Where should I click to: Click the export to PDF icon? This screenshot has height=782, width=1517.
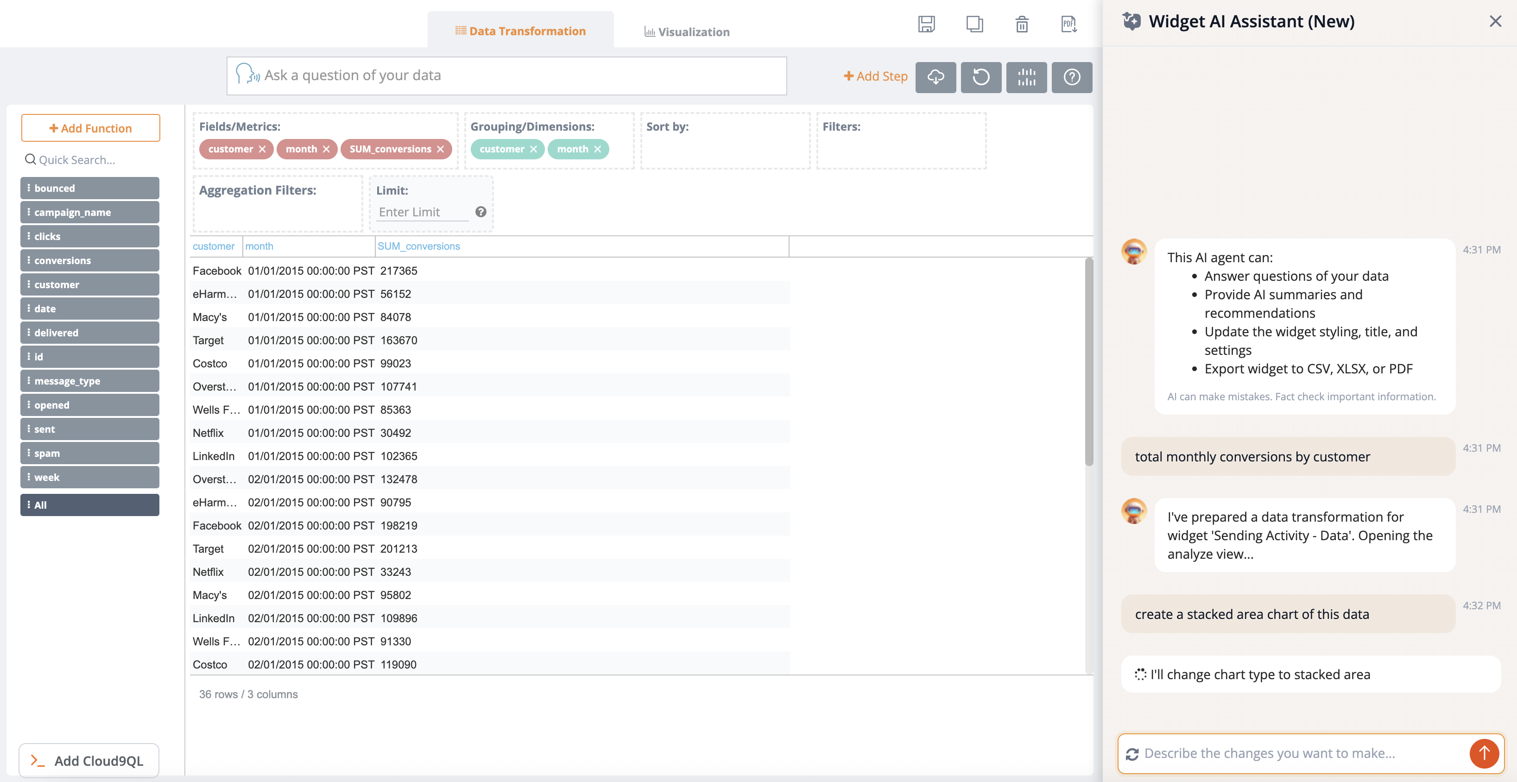pos(1068,24)
